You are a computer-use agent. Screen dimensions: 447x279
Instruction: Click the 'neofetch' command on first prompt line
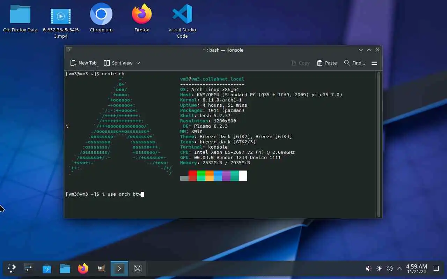tap(113, 74)
